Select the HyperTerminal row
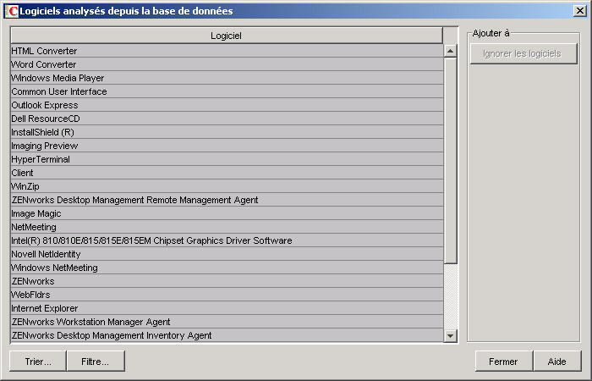This screenshot has height=381, width=592. (x=227, y=159)
